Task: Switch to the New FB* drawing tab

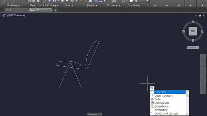Action: (35, 10)
